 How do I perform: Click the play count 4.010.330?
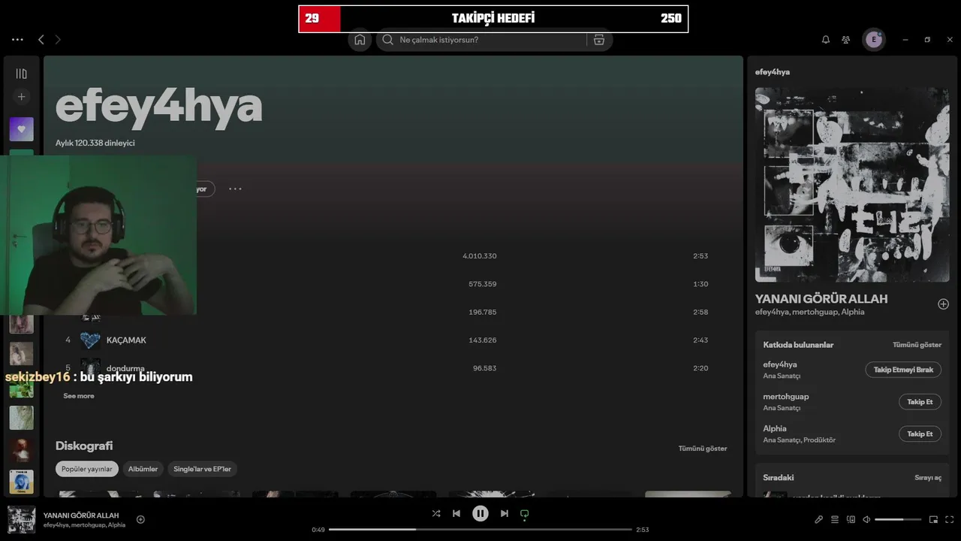click(x=480, y=256)
